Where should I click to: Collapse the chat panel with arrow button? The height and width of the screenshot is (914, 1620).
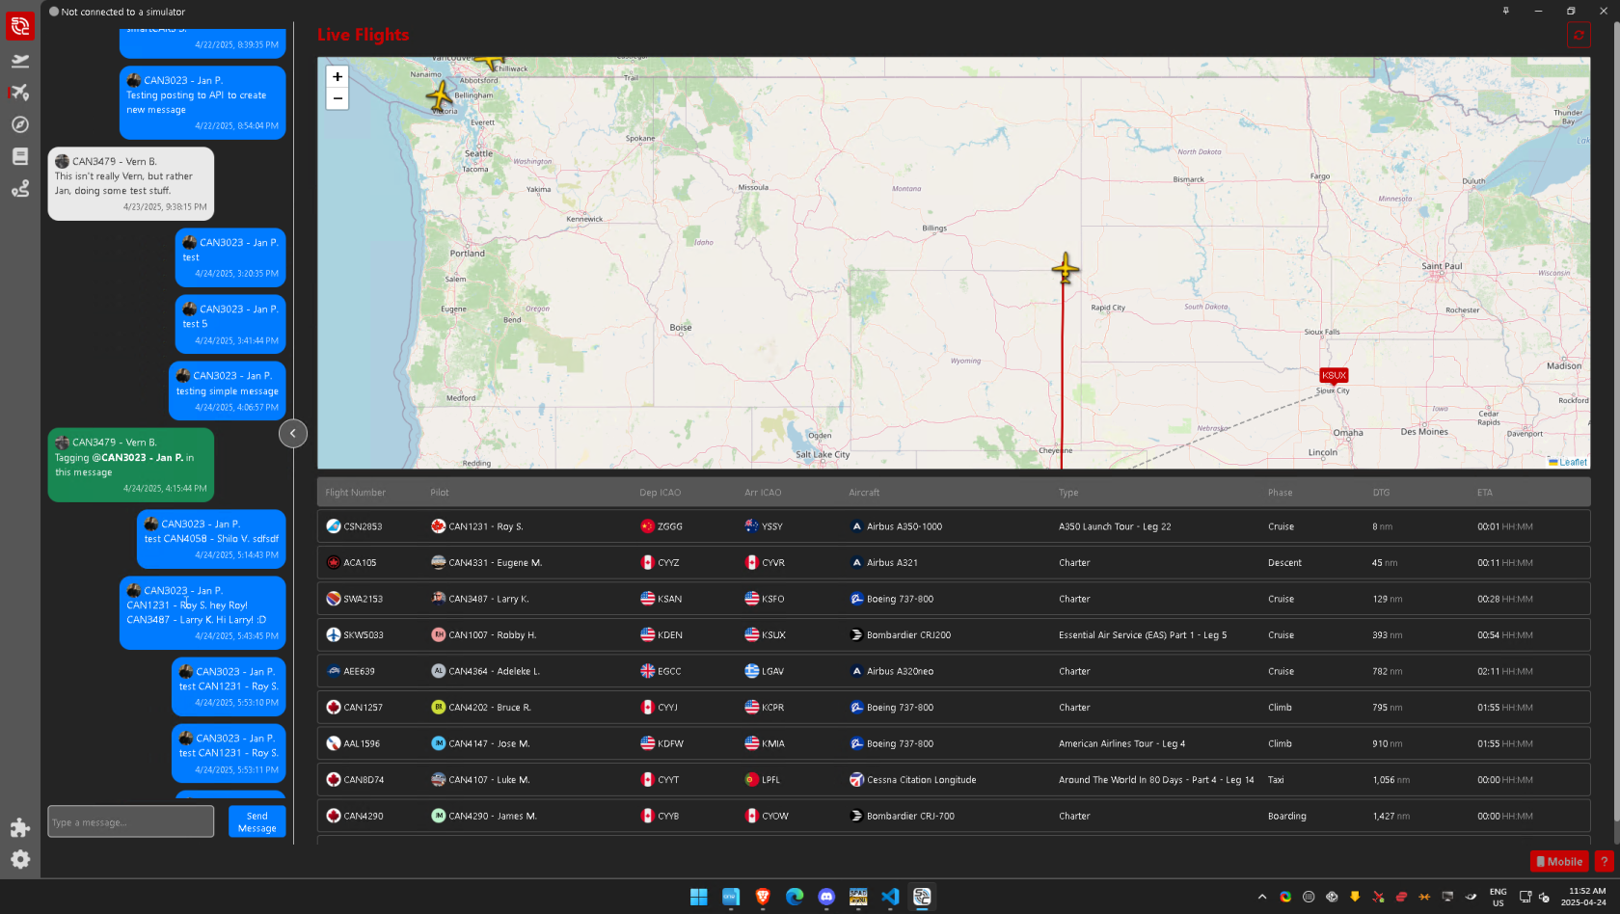pos(293,434)
